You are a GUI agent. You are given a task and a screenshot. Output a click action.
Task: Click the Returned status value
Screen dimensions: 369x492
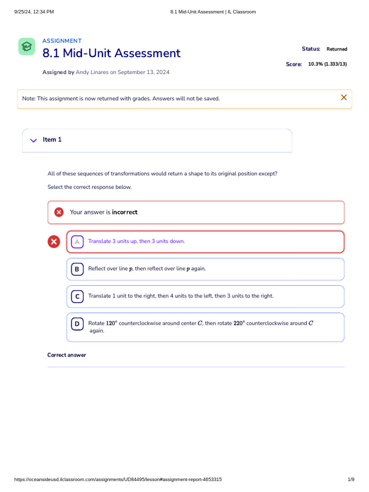[337, 49]
